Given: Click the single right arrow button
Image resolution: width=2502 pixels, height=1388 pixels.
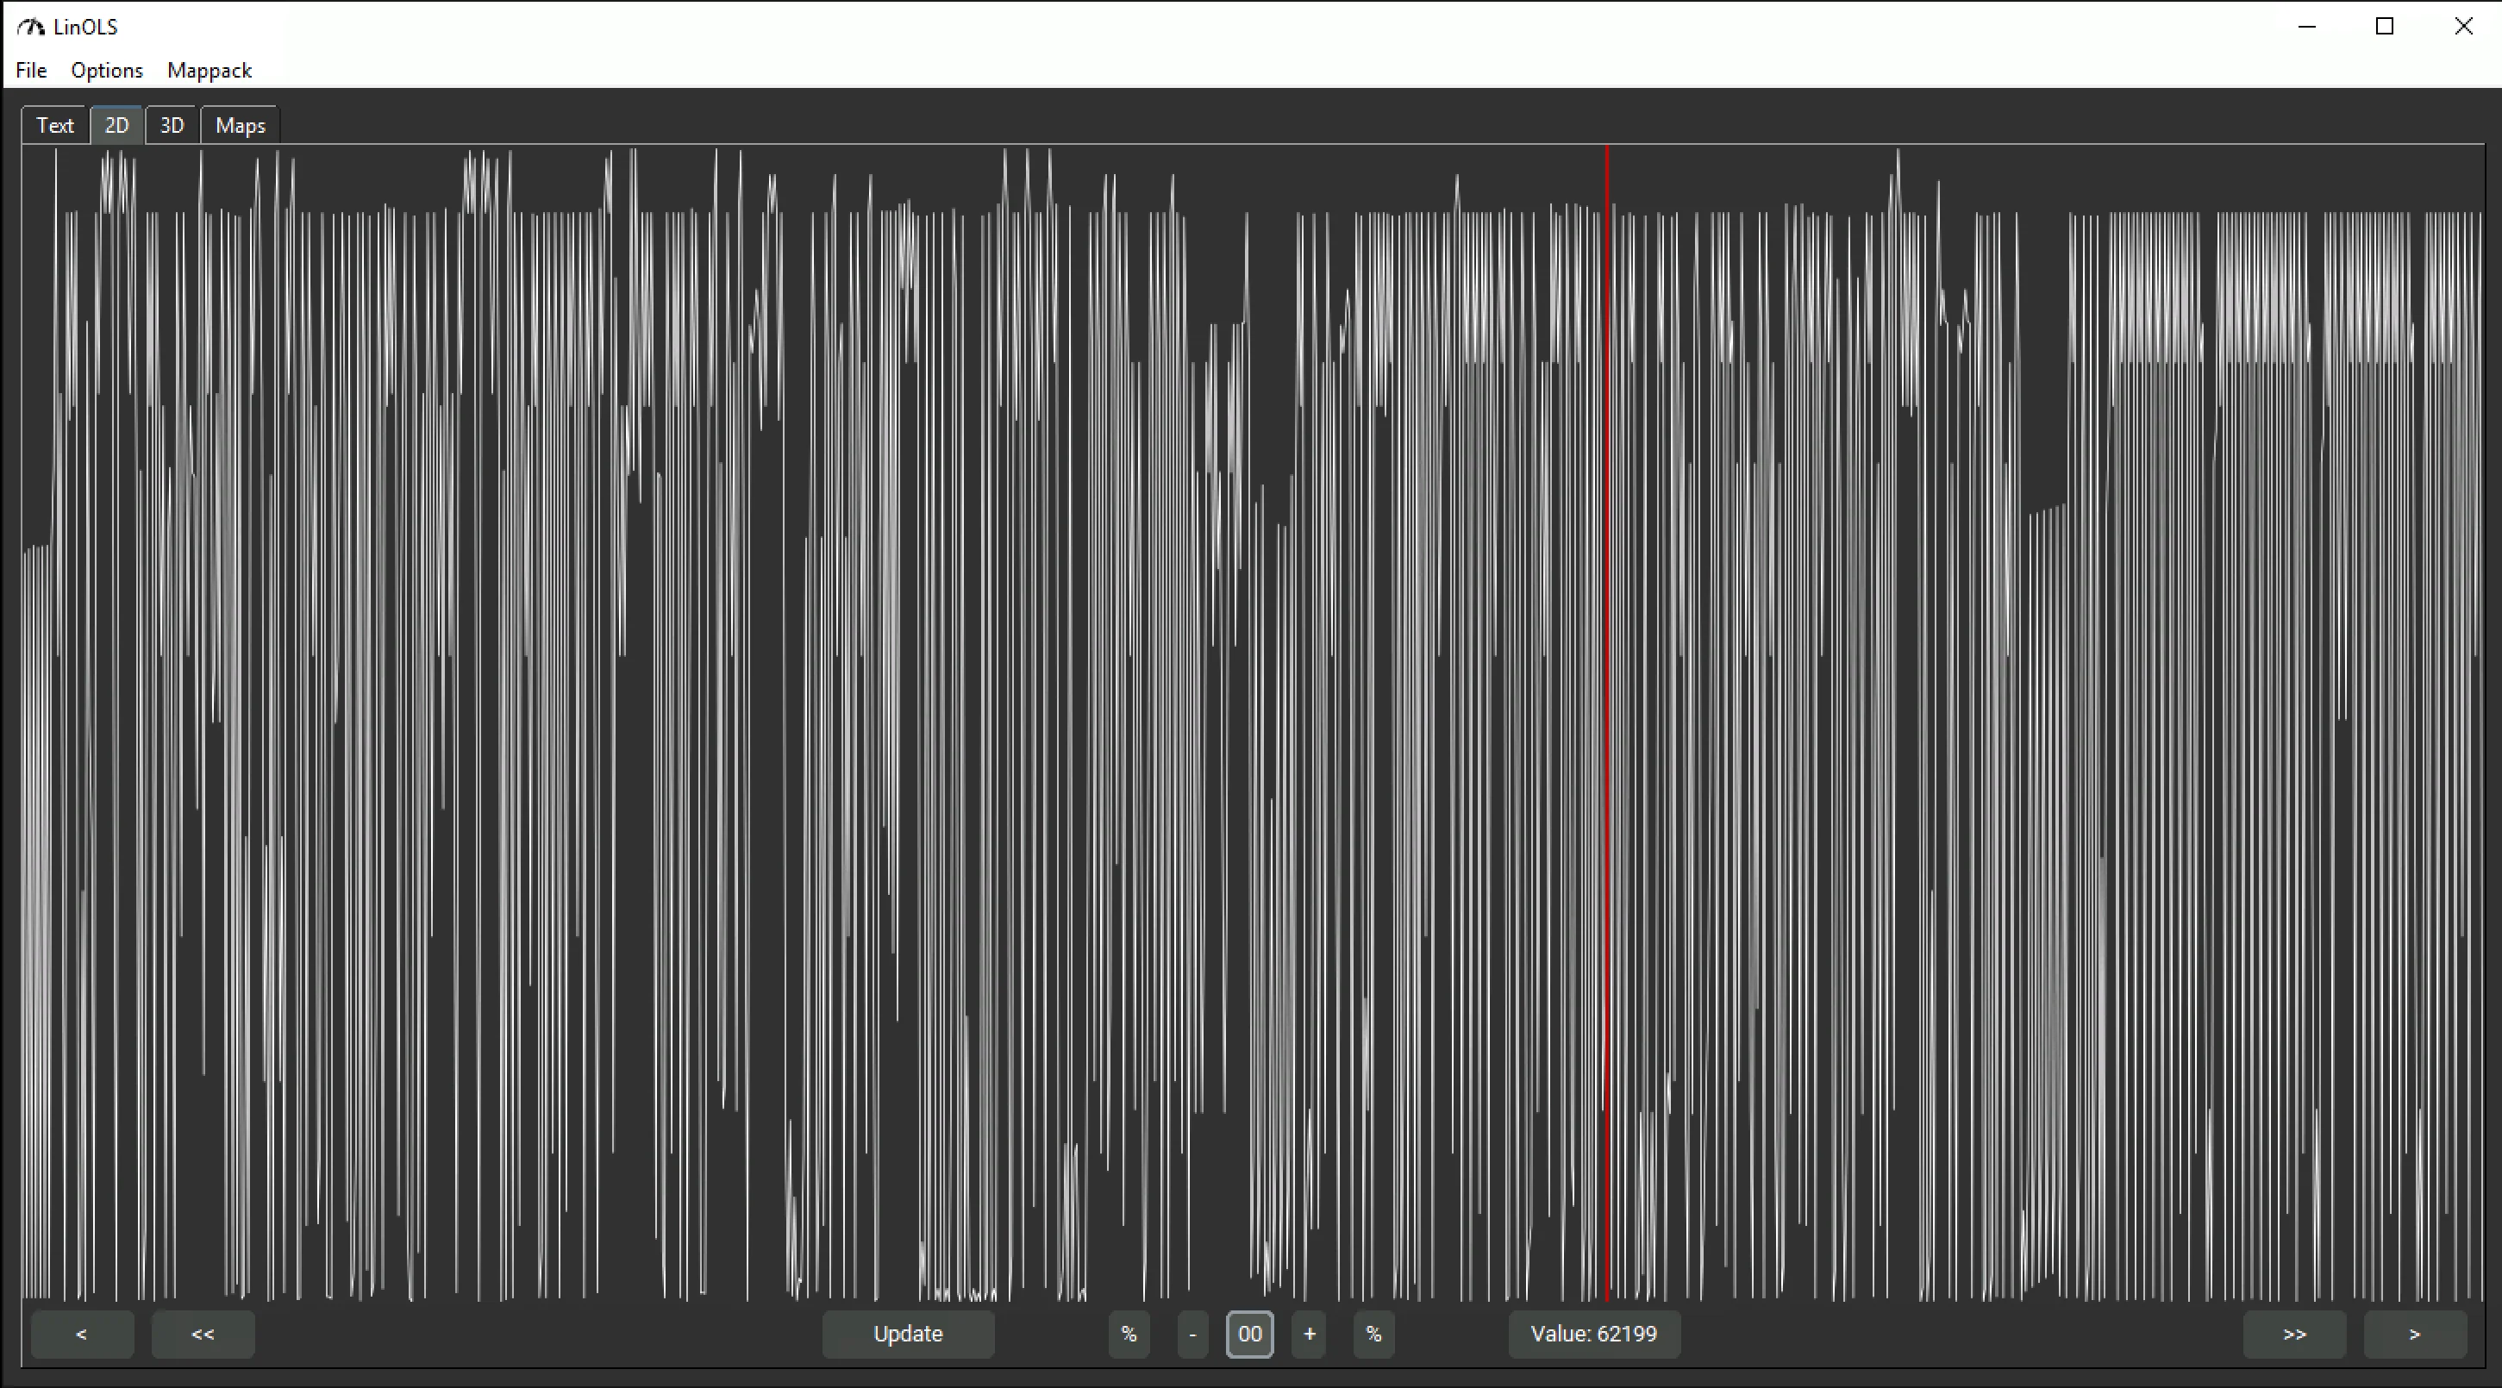Looking at the screenshot, I should click(2415, 1334).
